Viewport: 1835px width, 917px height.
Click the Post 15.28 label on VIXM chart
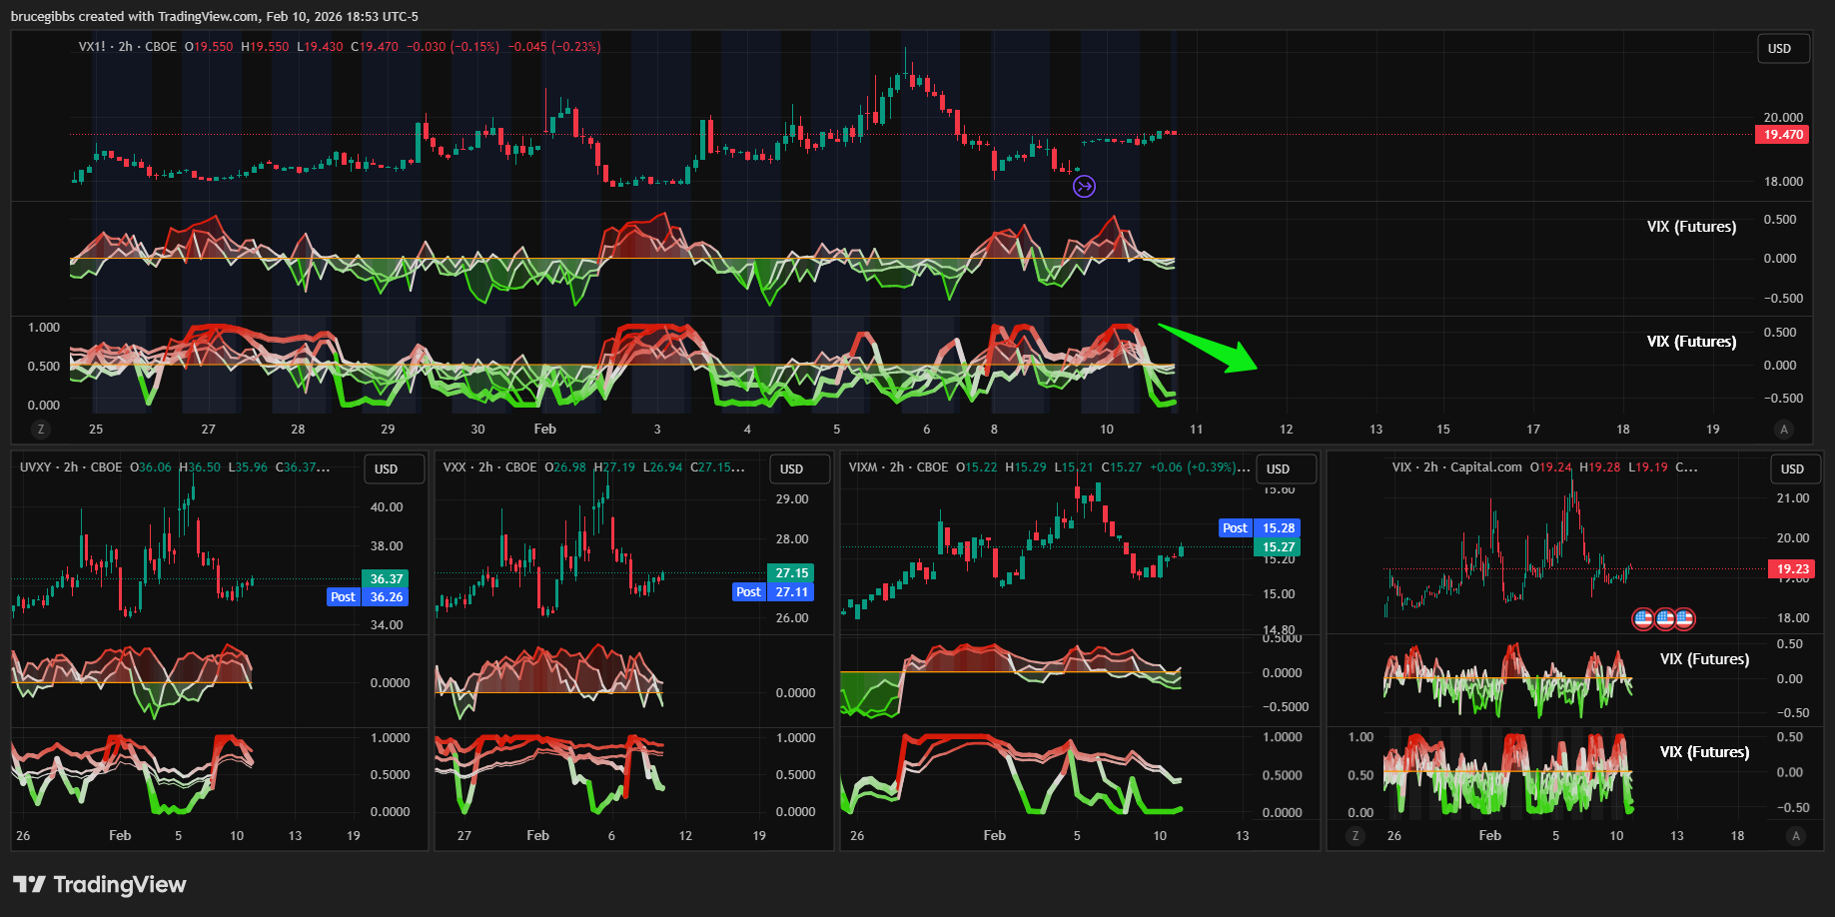click(x=1259, y=528)
